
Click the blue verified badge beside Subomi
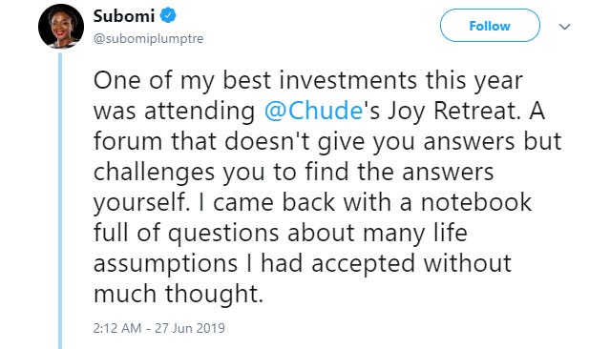[168, 16]
